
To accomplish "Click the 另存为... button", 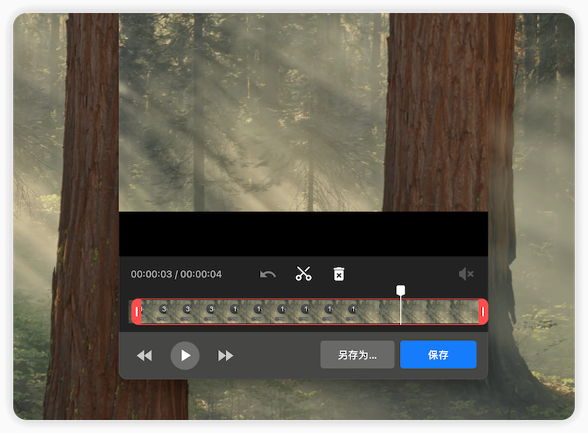I will pyautogui.click(x=357, y=355).
